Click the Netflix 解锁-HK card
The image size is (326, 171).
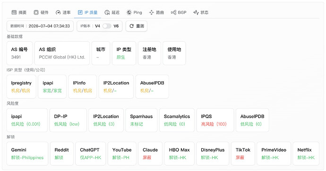pos(306,154)
